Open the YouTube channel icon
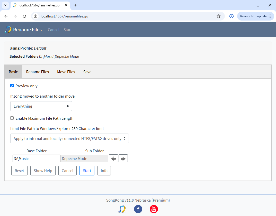The height and width of the screenshot is (216, 276). pos(154,209)
